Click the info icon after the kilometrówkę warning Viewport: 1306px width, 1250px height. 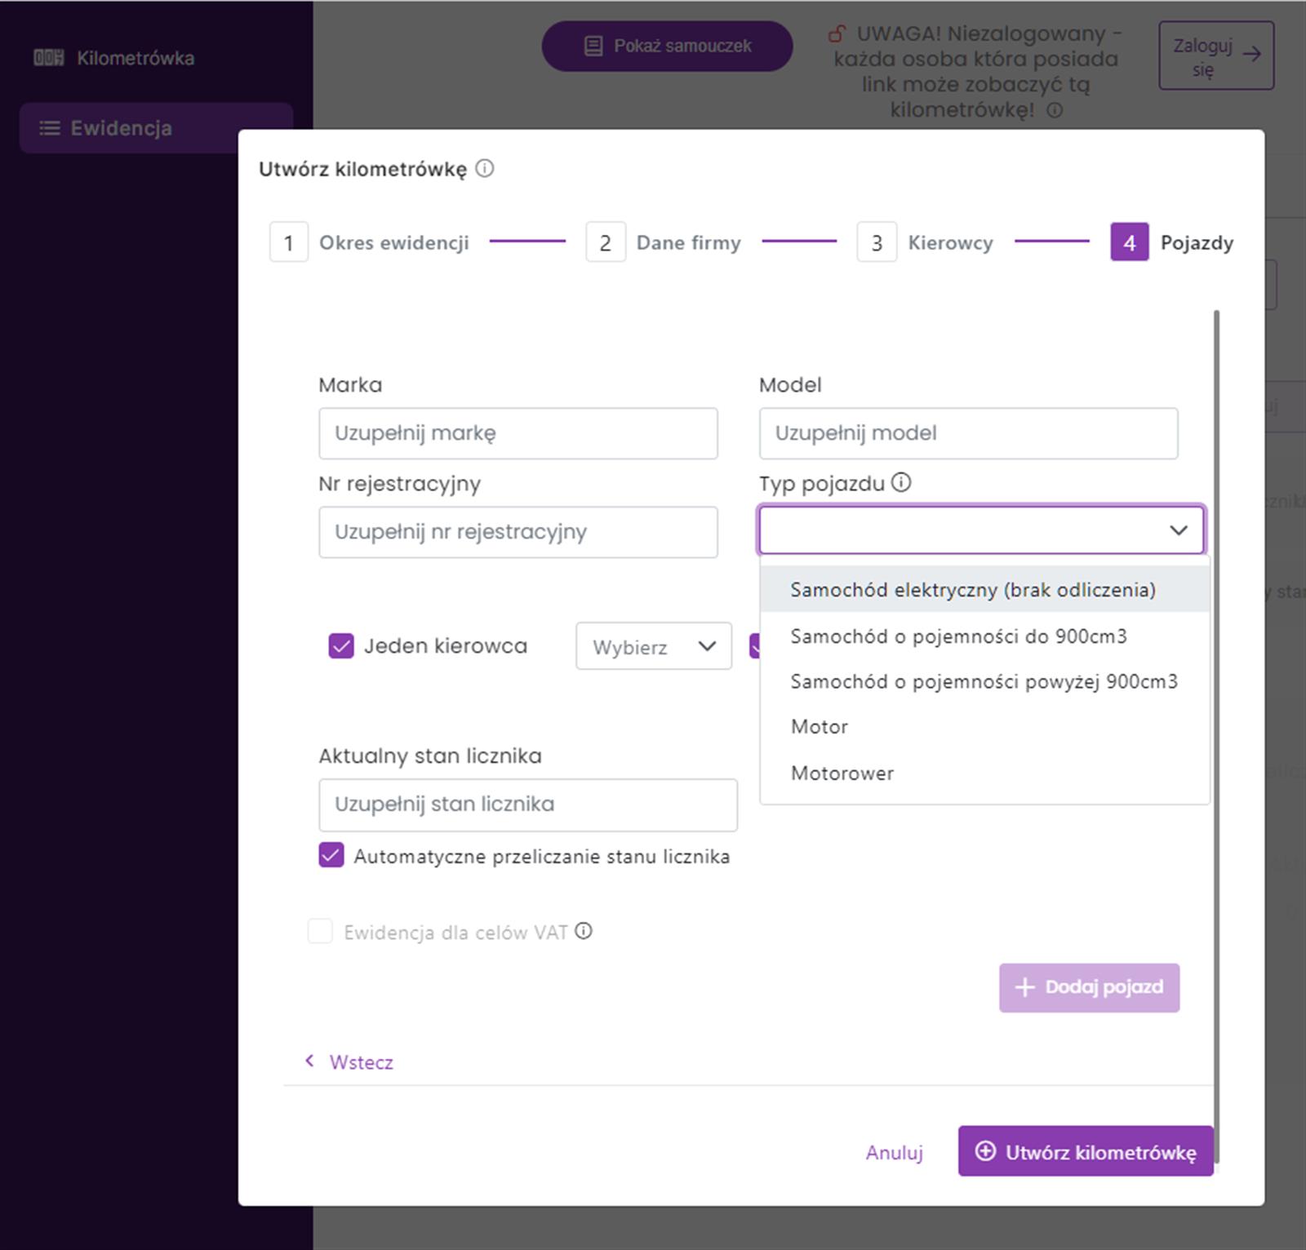(x=1055, y=110)
